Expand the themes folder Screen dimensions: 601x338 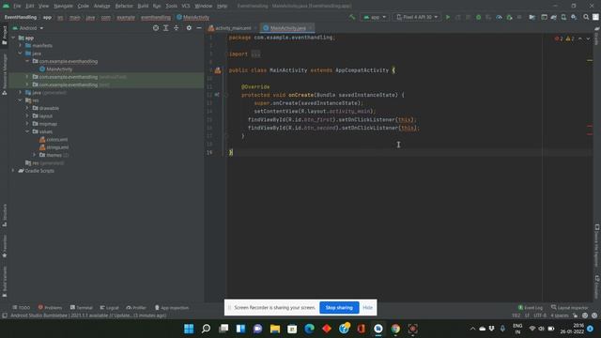click(x=35, y=155)
